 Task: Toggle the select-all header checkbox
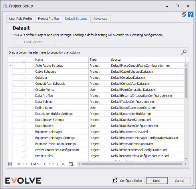click(x=23, y=60)
